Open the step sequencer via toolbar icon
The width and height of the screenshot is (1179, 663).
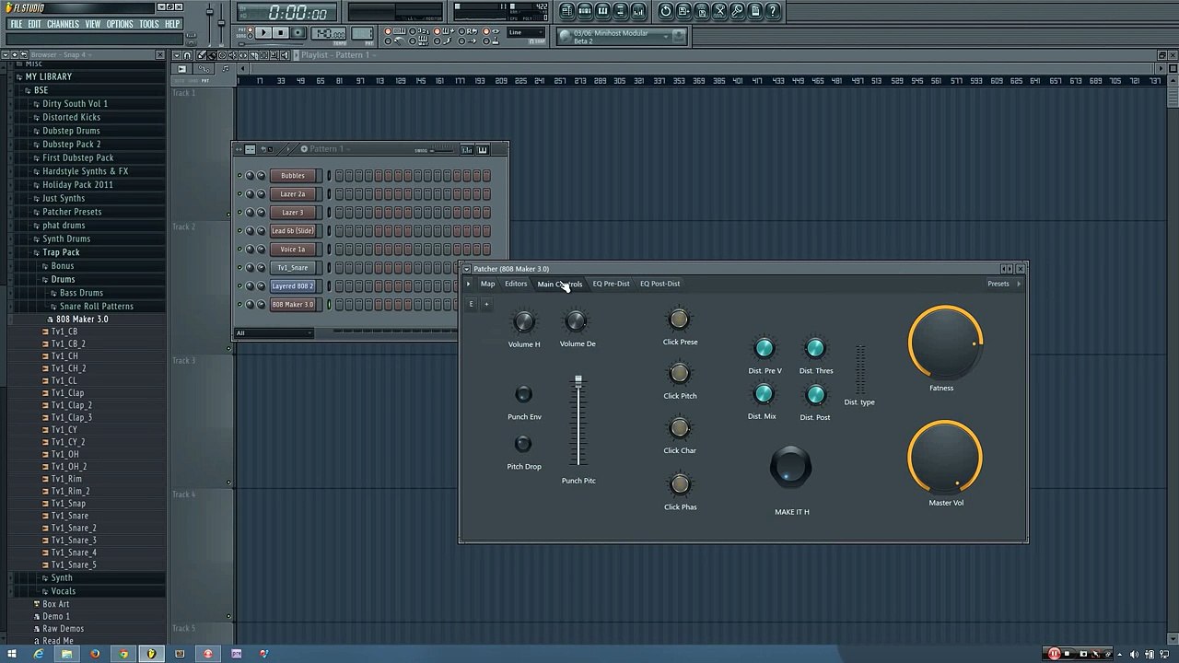[585, 11]
